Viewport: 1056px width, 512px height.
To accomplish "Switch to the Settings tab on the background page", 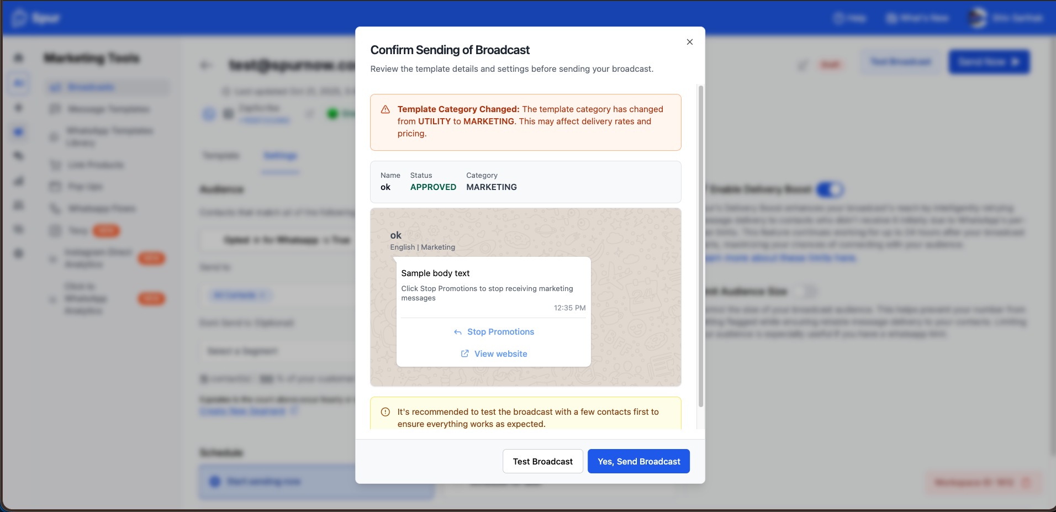I will coord(280,156).
